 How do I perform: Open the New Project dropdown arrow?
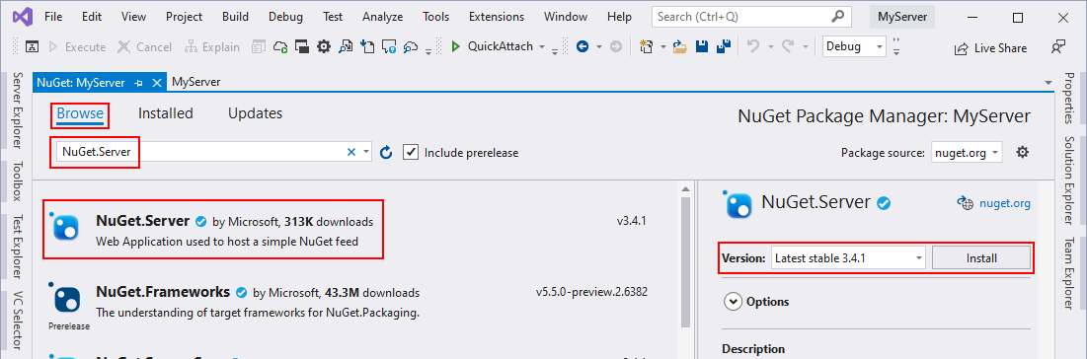(662, 47)
